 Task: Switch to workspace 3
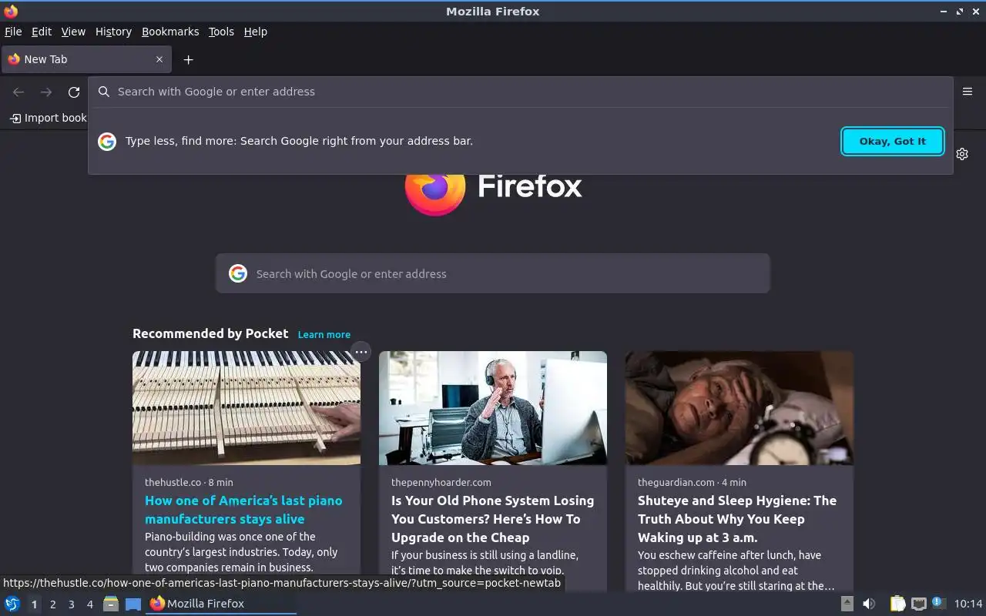pos(71,604)
